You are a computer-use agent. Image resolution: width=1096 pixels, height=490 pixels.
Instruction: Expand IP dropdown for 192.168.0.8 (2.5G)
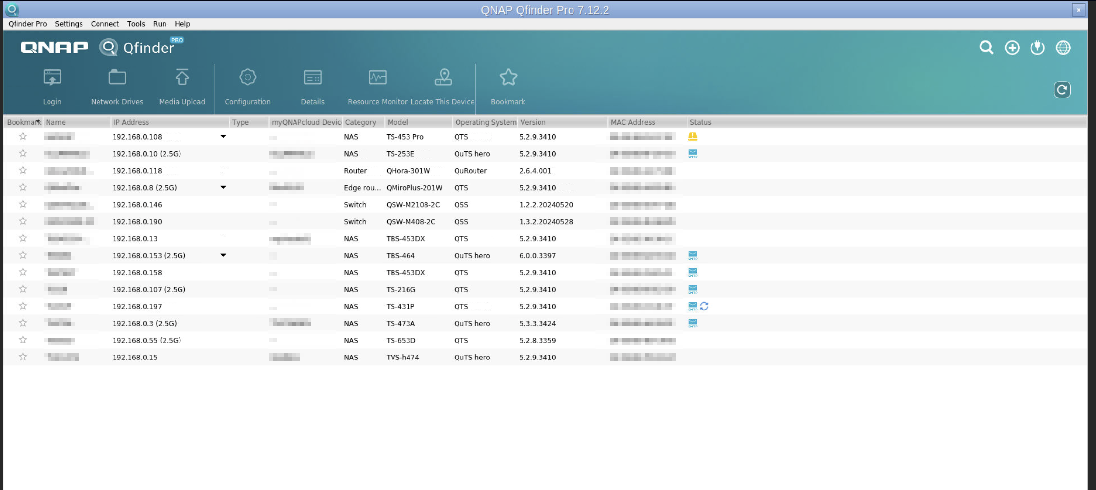coord(223,187)
